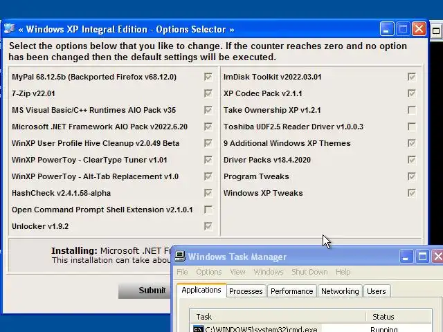
Task: Switch to the Users tab
Action: point(377,291)
